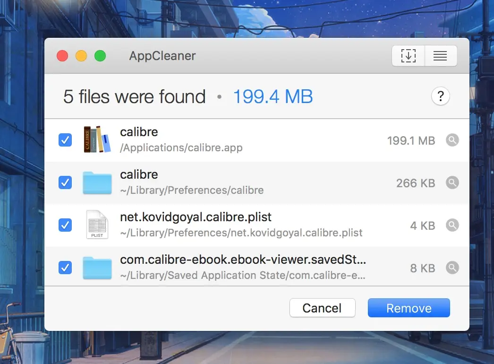The image size is (494, 364).
Task: Reveal calibre.app in Finder via magnifier
Action: click(x=452, y=140)
